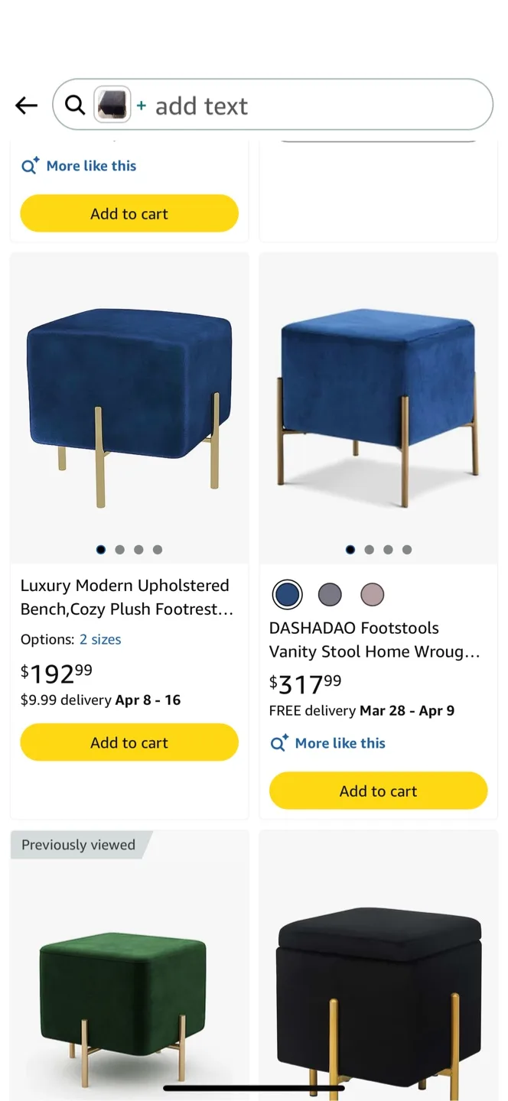Pick the pink-taupe color swatch

tap(372, 594)
